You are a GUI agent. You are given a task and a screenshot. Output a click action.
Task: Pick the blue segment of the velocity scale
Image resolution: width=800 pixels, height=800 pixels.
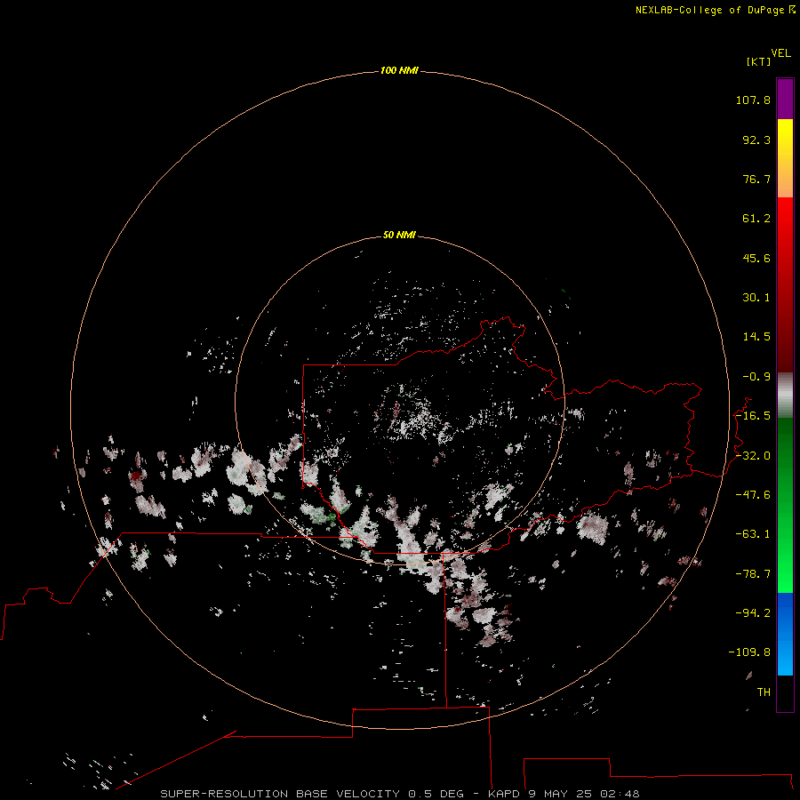point(785,634)
